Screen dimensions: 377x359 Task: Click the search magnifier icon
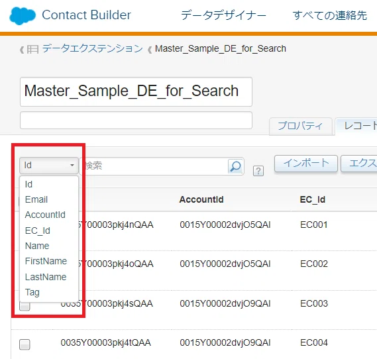point(235,166)
